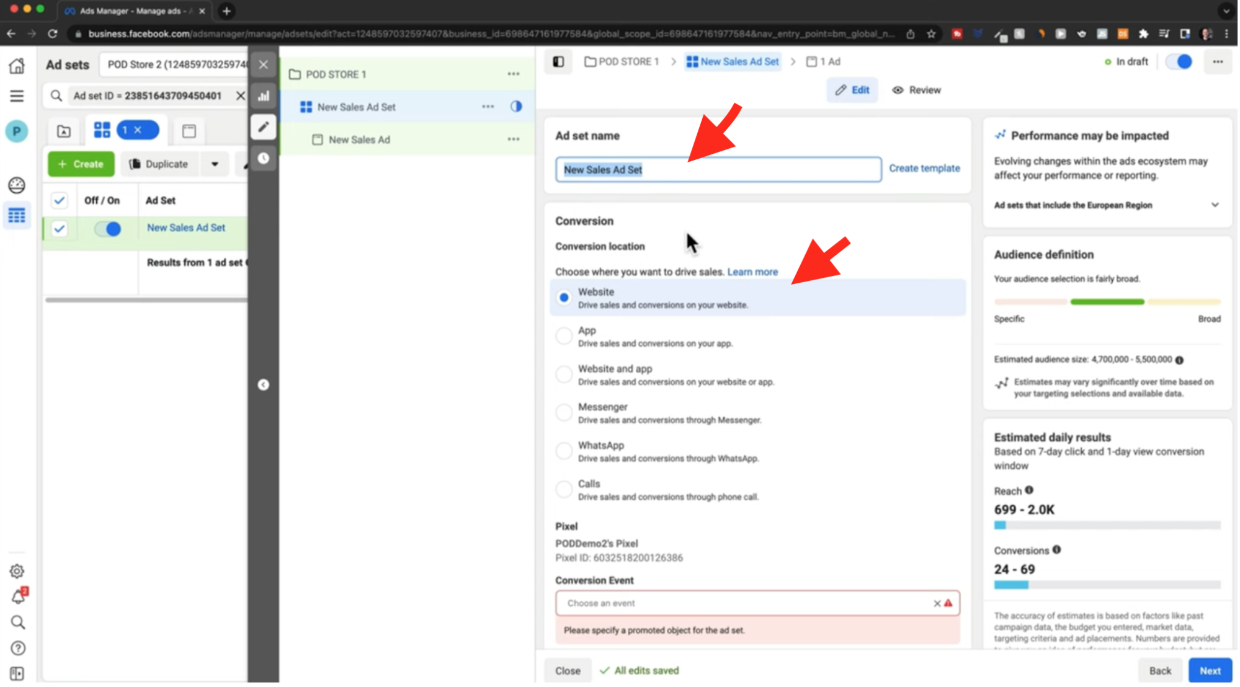Screen dimensions: 1240x687
Task: Toggle the side pane layout icon
Action: click(558, 61)
